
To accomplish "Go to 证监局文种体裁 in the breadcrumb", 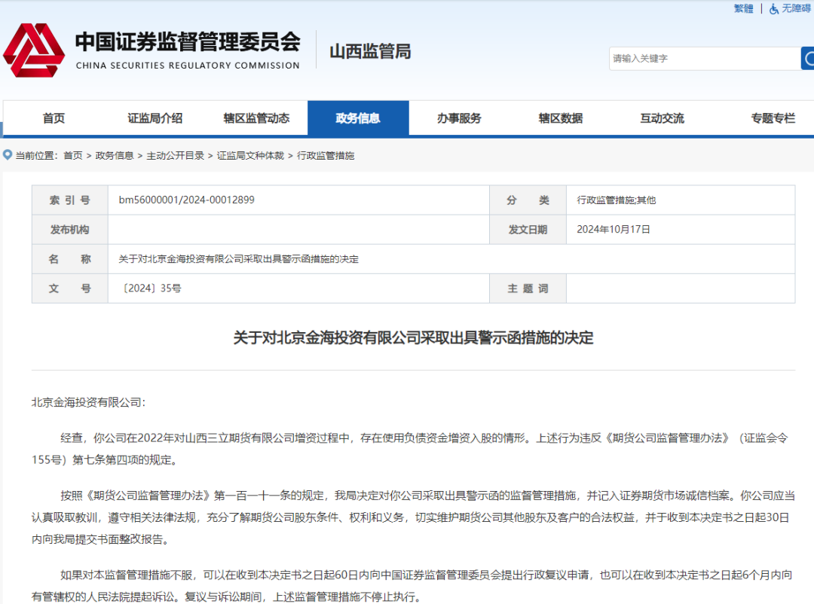I will coord(250,156).
